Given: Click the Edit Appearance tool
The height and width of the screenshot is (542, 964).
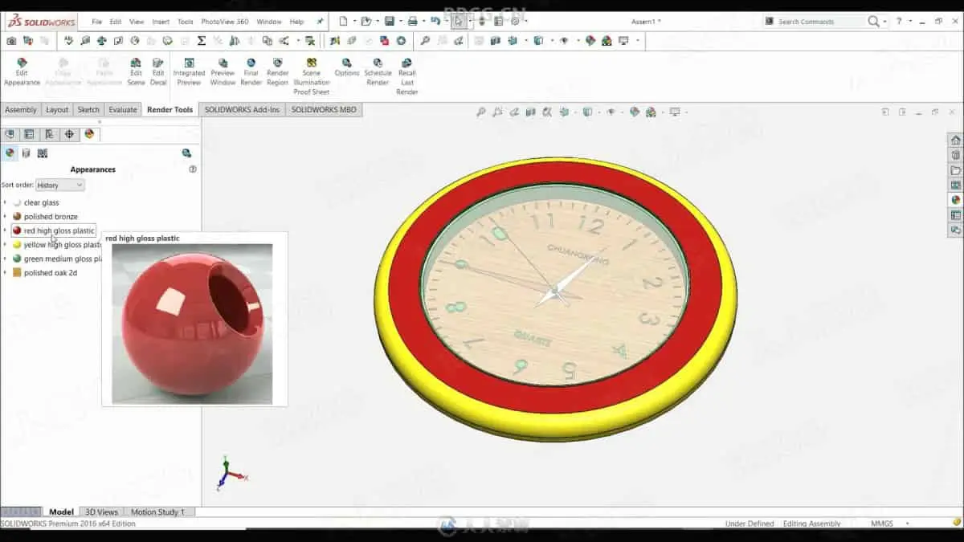Looking at the screenshot, I should [x=22, y=72].
